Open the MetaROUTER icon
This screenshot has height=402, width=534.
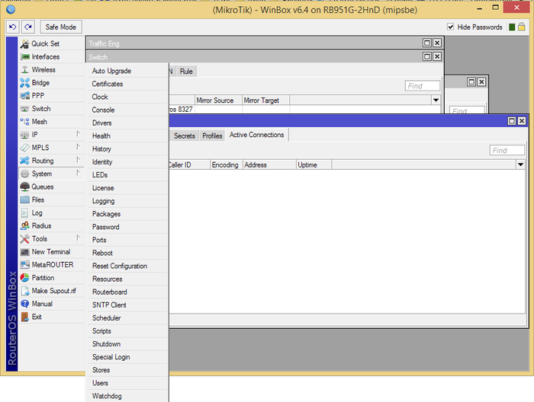pyautogui.click(x=24, y=265)
